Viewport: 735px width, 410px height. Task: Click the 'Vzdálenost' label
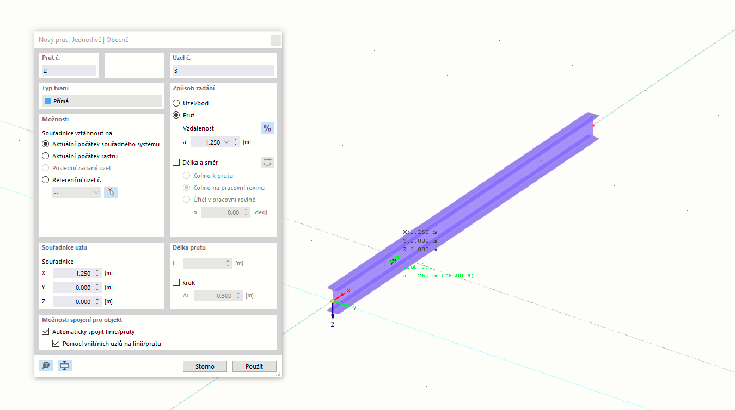point(198,128)
